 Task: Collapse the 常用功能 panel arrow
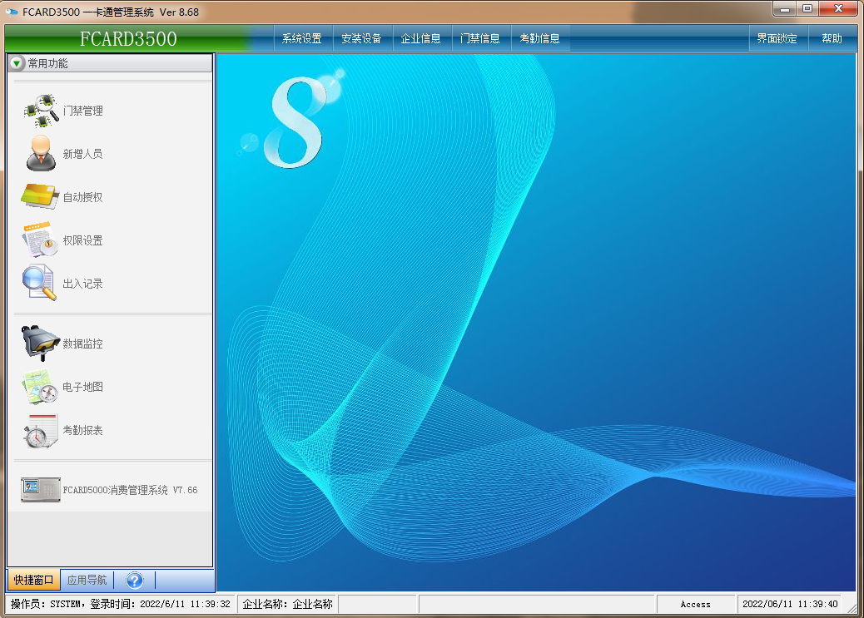(17, 63)
